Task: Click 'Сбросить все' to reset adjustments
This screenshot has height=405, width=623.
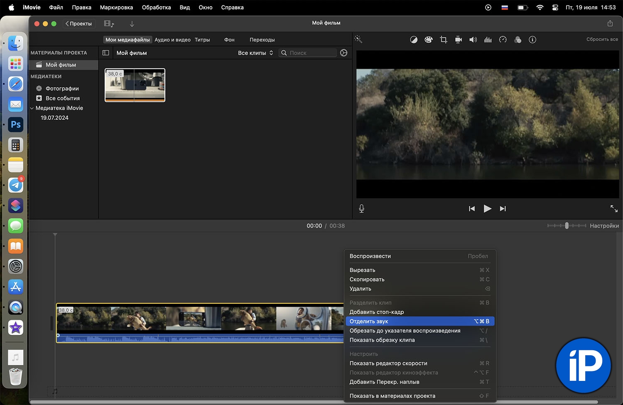Action: tap(602, 39)
